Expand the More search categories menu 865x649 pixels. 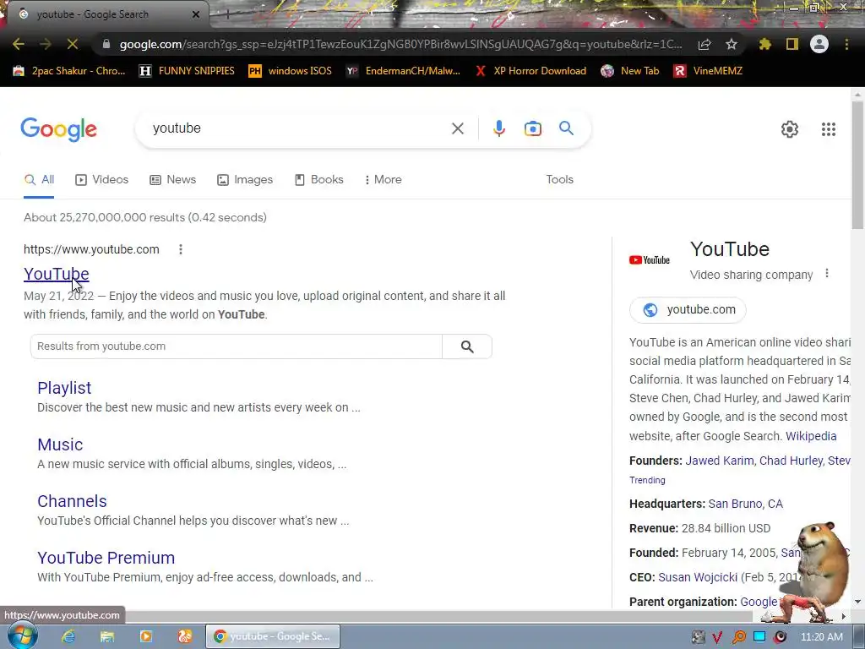[383, 180]
